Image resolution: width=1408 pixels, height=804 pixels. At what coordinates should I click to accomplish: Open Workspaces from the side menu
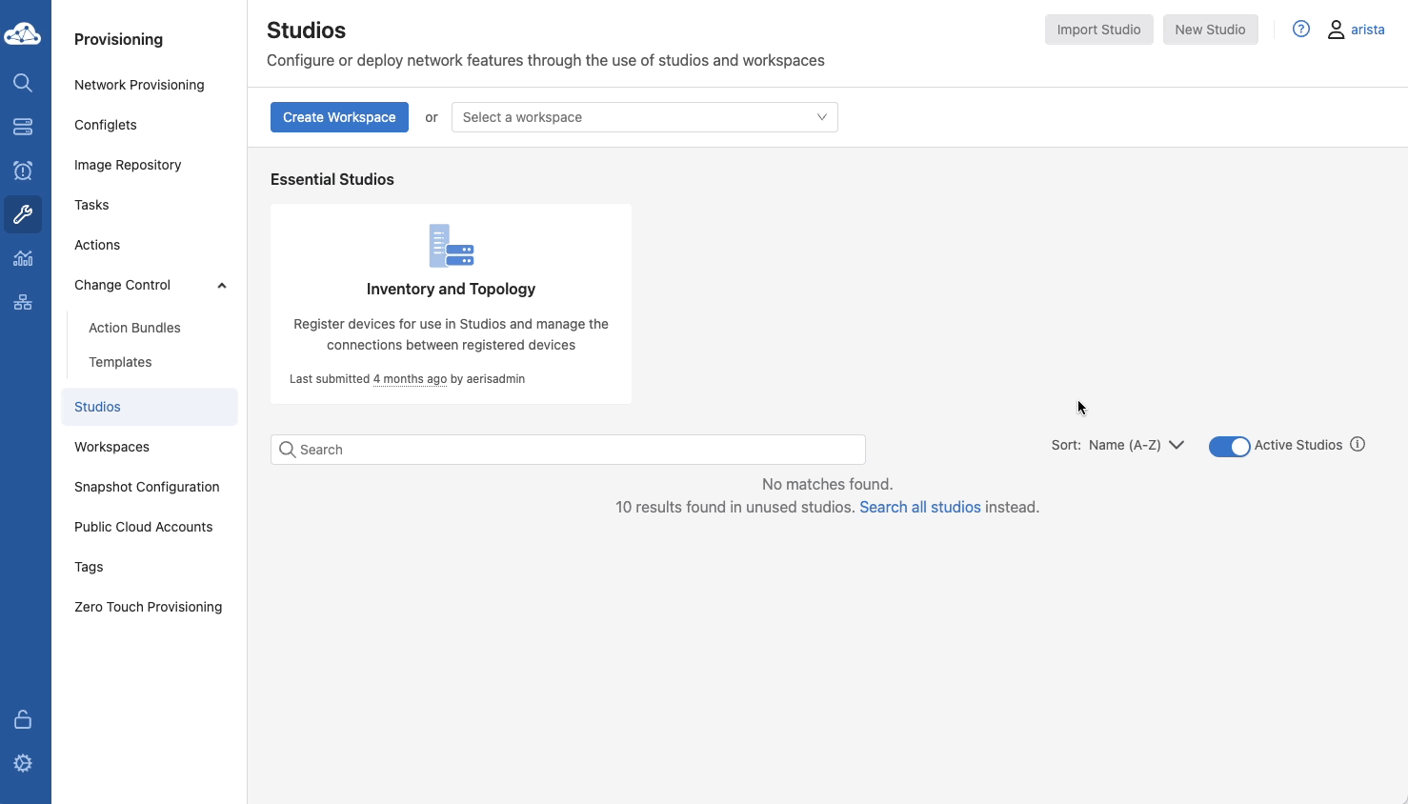(111, 447)
